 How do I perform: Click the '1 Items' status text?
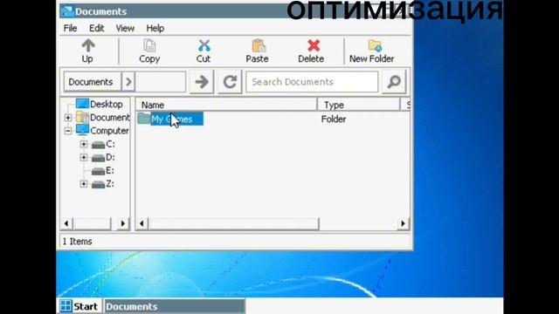(78, 242)
